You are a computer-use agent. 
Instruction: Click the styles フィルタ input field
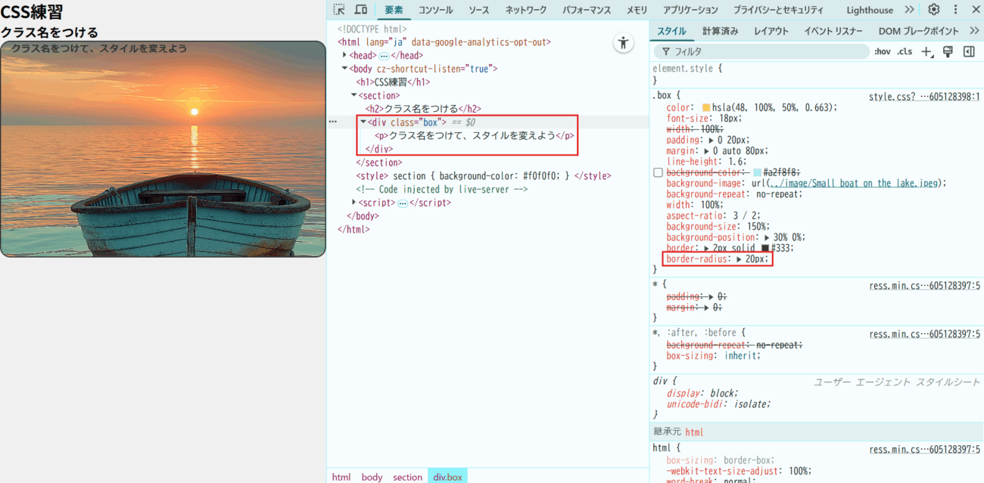(764, 51)
